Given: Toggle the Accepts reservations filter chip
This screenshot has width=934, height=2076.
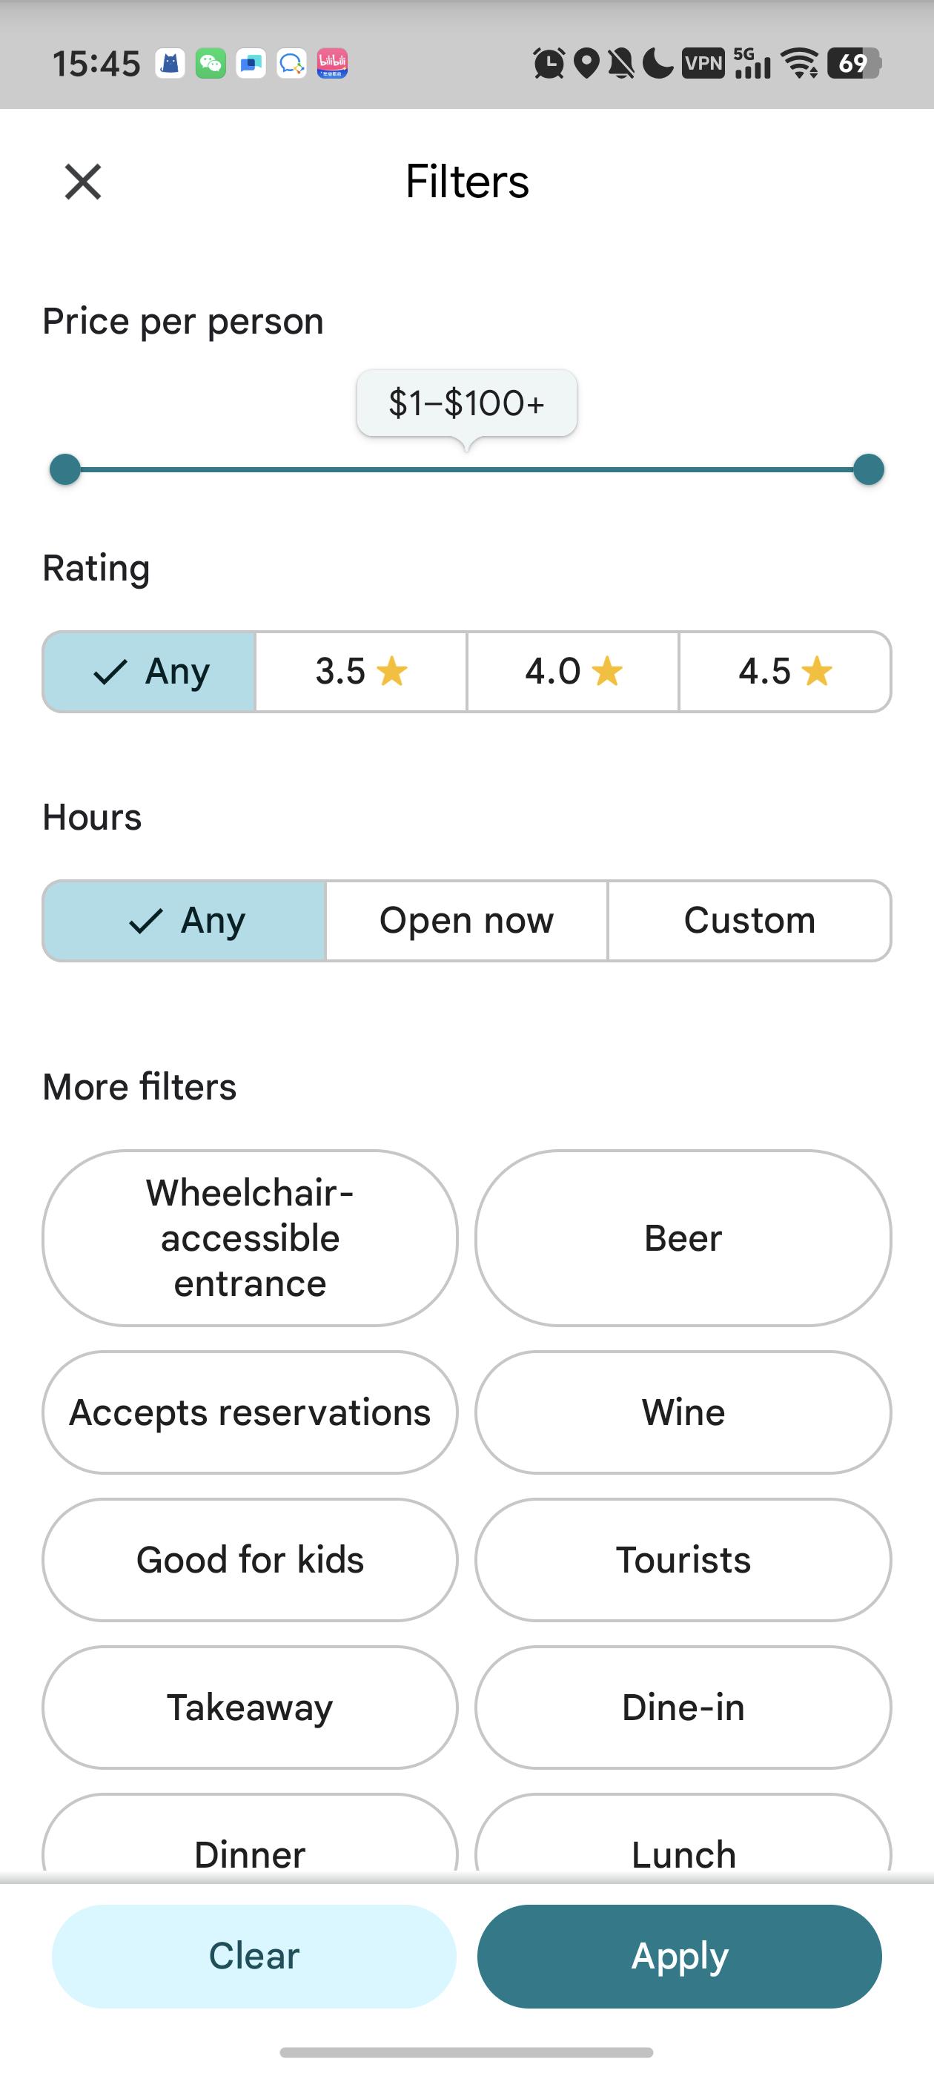Looking at the screenshot, I should pyautogui.click(x=250, y=1412).
